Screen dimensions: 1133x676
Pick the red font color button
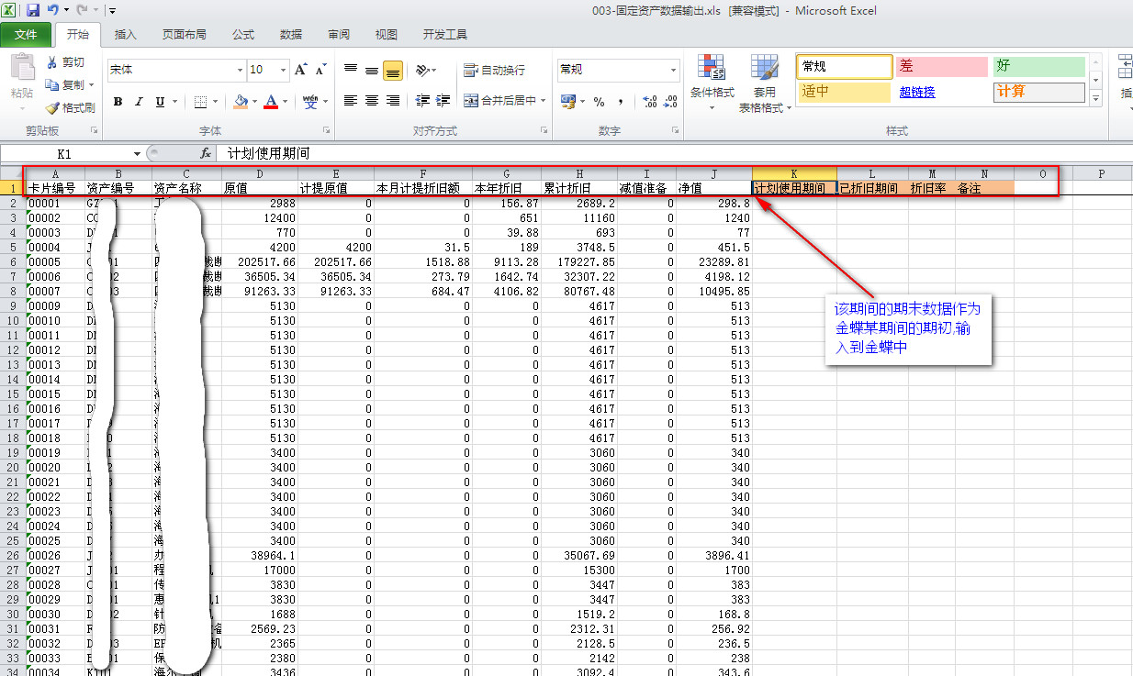(271, 102)
